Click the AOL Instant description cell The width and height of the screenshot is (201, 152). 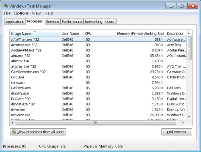click(176, 55)
